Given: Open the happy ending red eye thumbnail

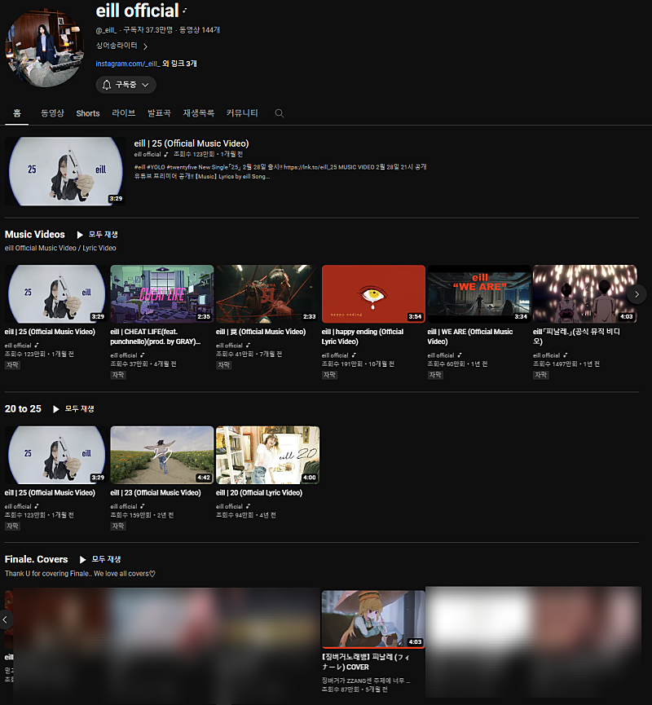Looking at the screenshot, I should click(373, 293).
